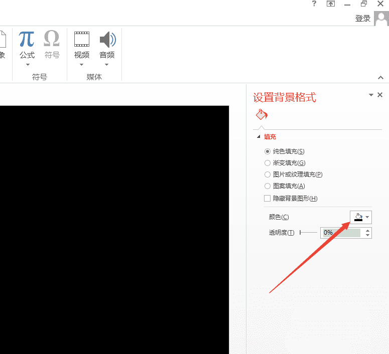This screenshot has width=389, height=354.
Task: Minimize the PowerPoint window
Action: [x=347, y=4]
